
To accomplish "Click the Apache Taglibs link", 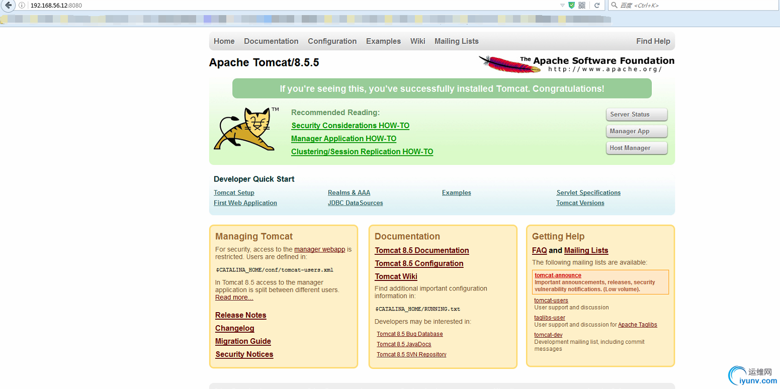I will click(x=638, y=325).
